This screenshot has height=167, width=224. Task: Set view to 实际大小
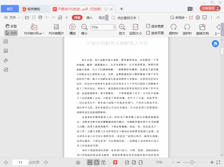click(135, 30)
